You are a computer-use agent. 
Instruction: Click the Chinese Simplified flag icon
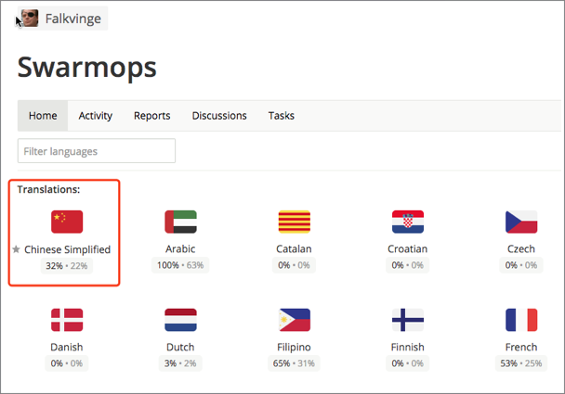pyautogui.click(x=67, y=222)
